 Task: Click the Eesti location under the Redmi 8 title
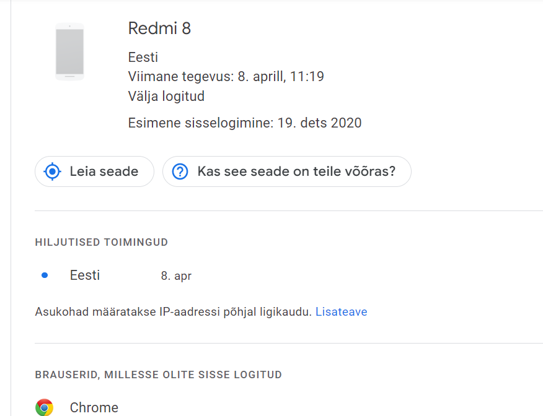coord(143,57)
